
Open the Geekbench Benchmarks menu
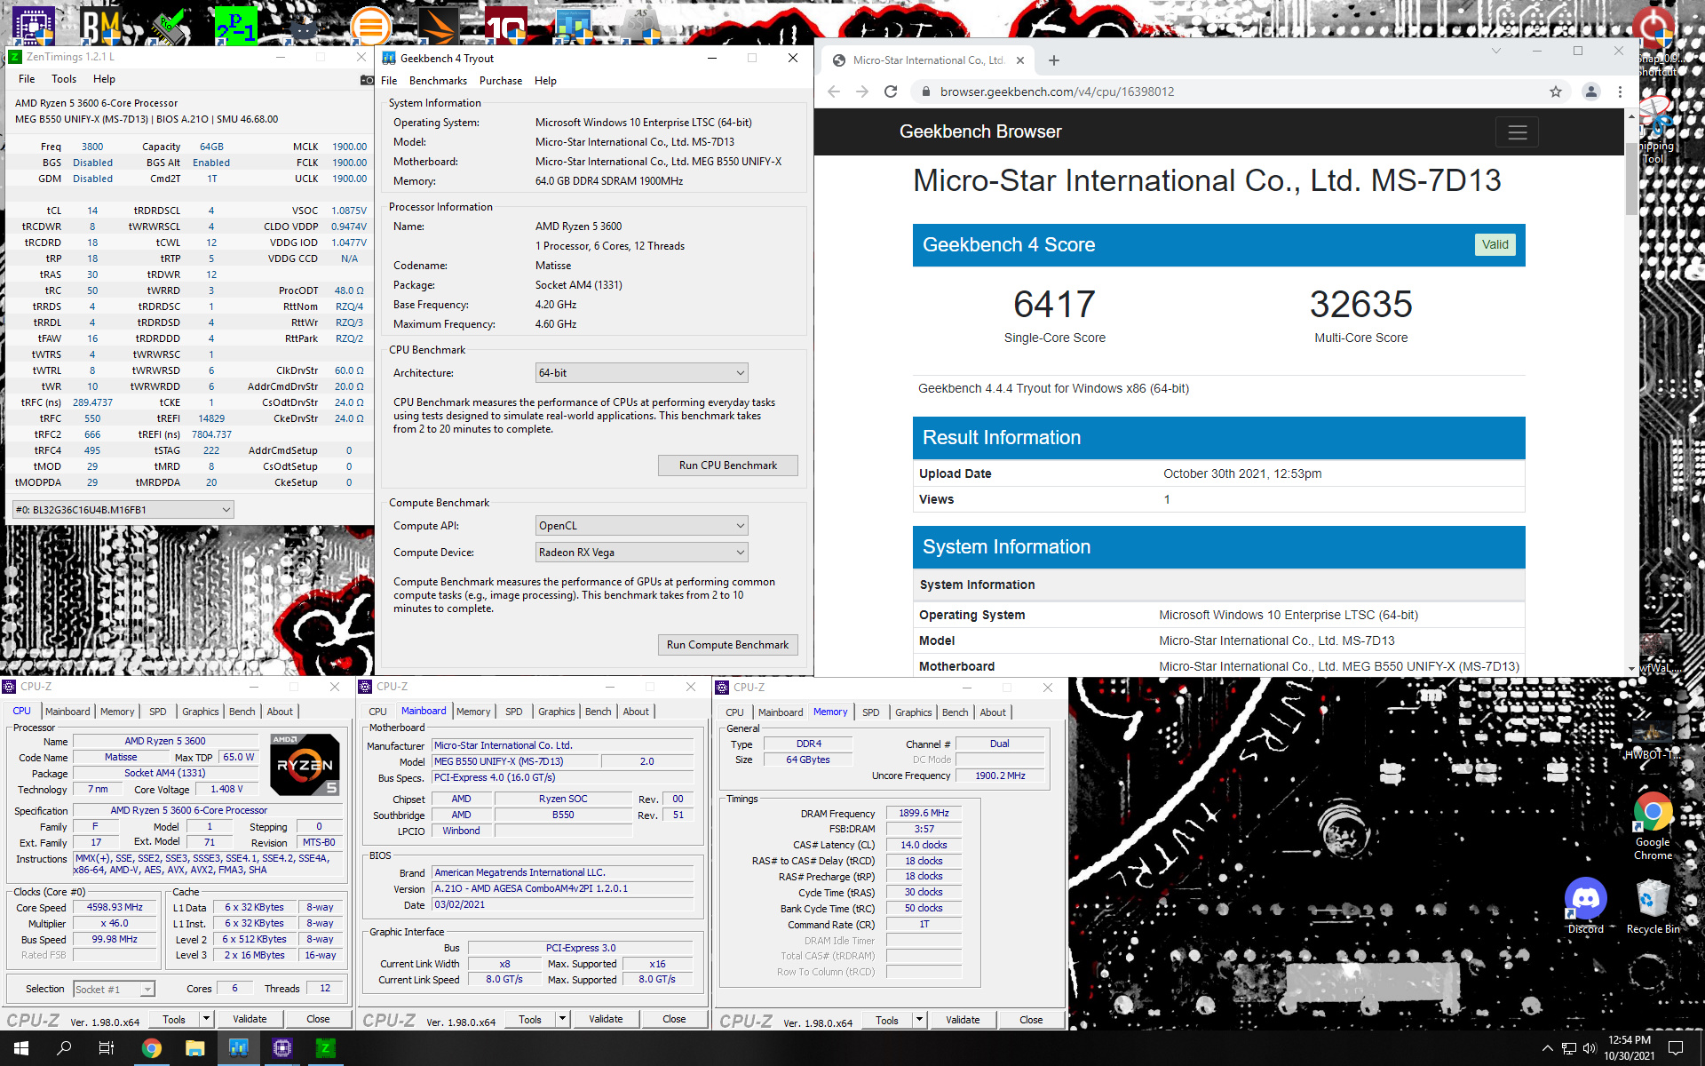[x=438, y=81]
